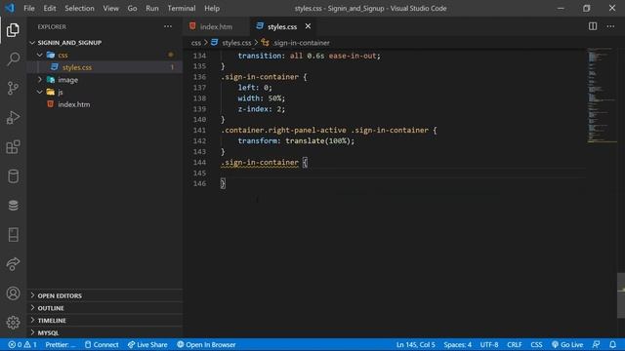Screen dimensions: 625x351
Task: Click the notifications bell icon
Action: pyautogui.click(x=612, y=344)
